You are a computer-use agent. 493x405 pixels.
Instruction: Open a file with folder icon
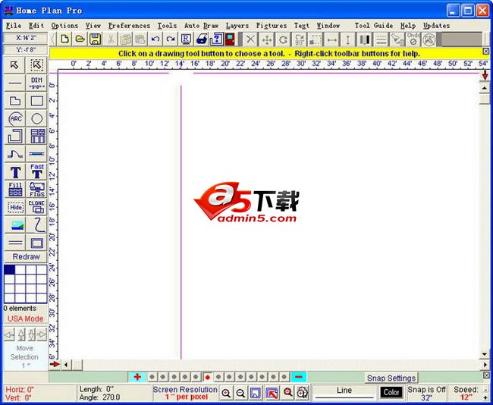click(80, 39)
